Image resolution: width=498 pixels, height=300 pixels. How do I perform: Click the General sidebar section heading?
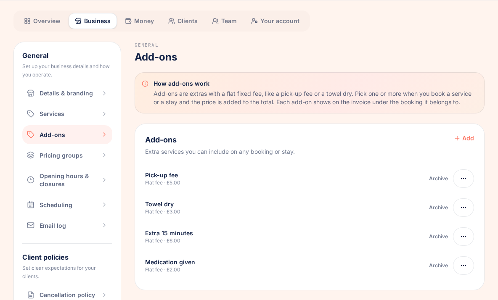click(35, 55)
